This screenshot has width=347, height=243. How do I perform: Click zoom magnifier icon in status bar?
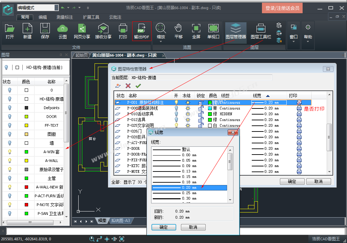point(92,239)
